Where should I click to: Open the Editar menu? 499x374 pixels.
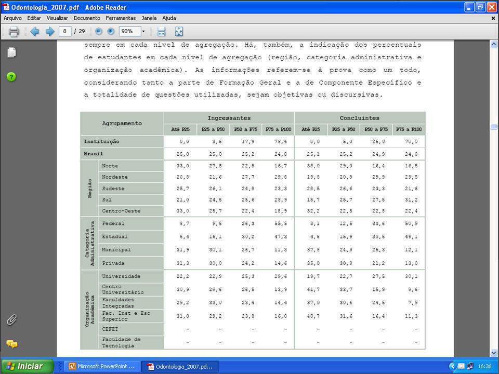(x=34, y=18)
